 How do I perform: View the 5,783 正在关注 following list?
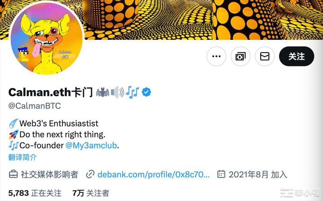tap(35, 193)
